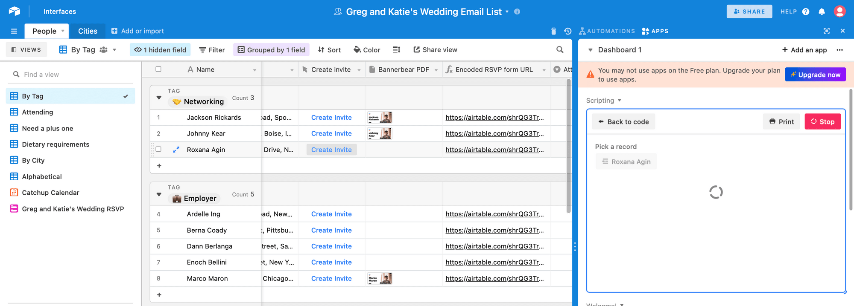Viewport: 854px width, 306px height.
Task: Show base info icon beside the title
Action: (517, 12)
